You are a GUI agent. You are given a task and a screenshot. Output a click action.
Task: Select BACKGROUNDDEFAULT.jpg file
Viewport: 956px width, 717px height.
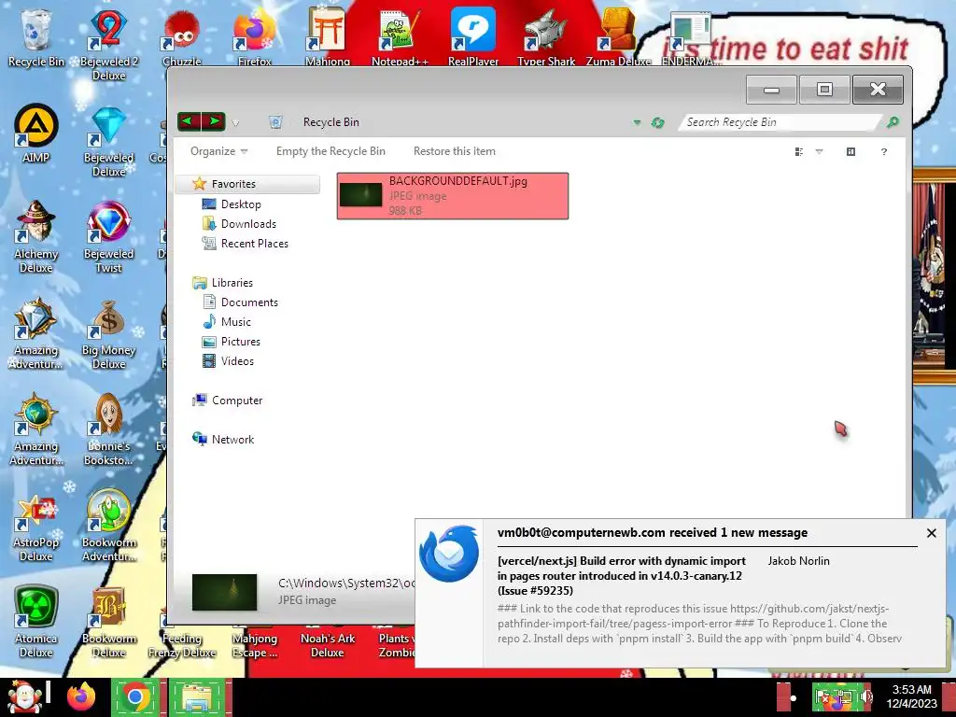(x=453, y=196)
